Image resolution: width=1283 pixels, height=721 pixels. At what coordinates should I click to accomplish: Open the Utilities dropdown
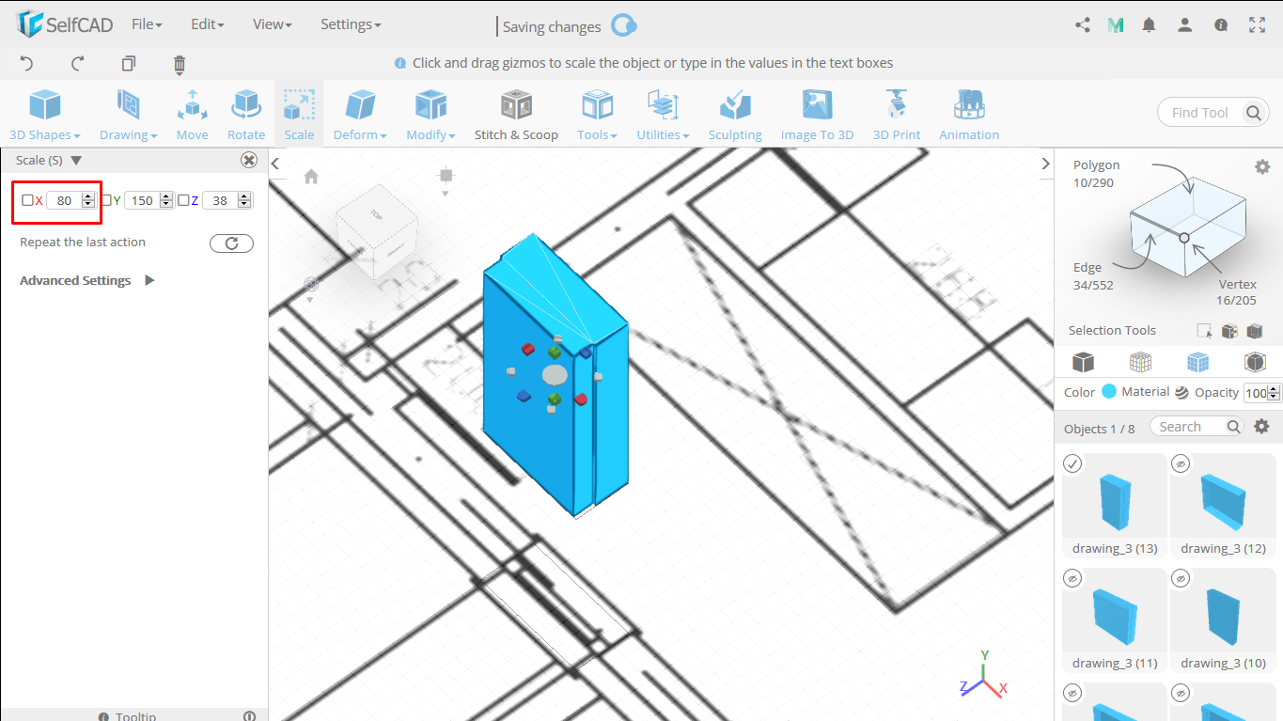[x=663, y=115]
